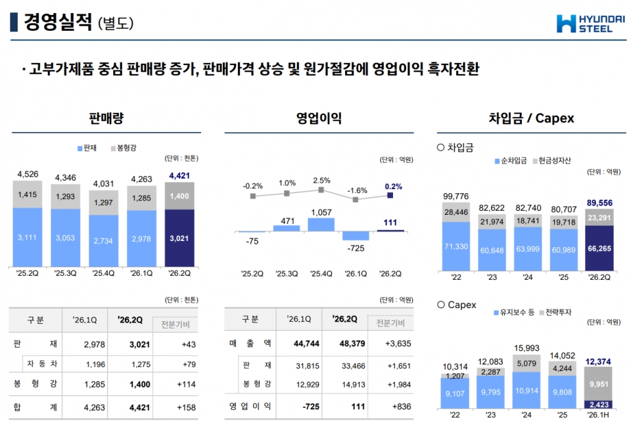
Task: Click the 자동차 row label in sales table
Action: coord(42,364)
